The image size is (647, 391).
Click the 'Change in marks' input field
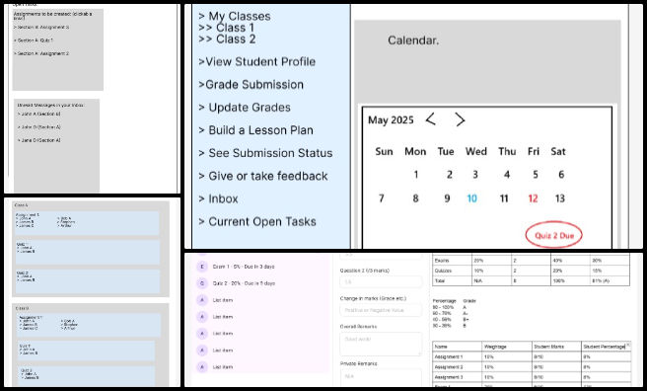tap(381, 310)
